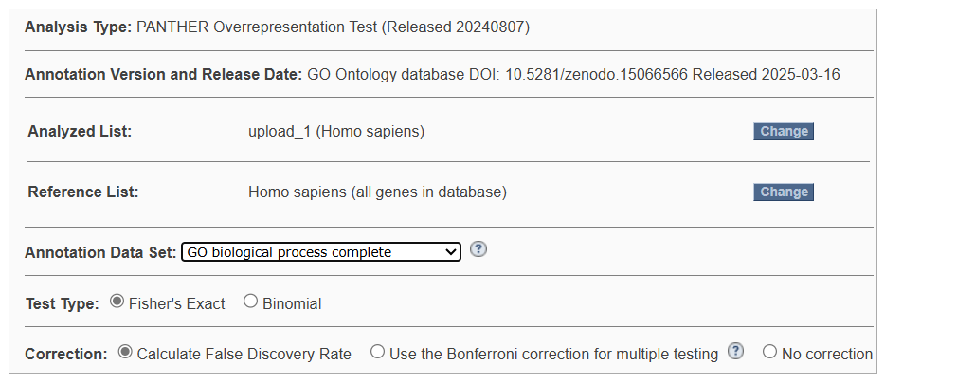Click Homo sapiens (all genes in database) text
Screen dimensions: 957x384
tap(377, 192)
